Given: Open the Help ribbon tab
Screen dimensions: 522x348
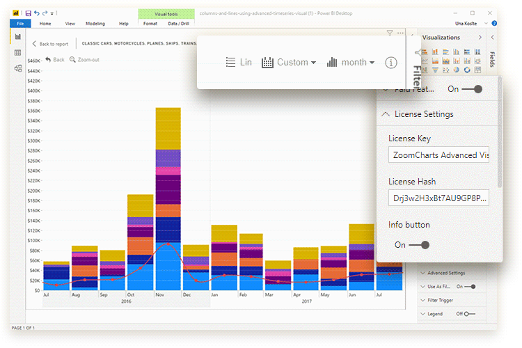Looking at the screenshot, I should [123, 24].
